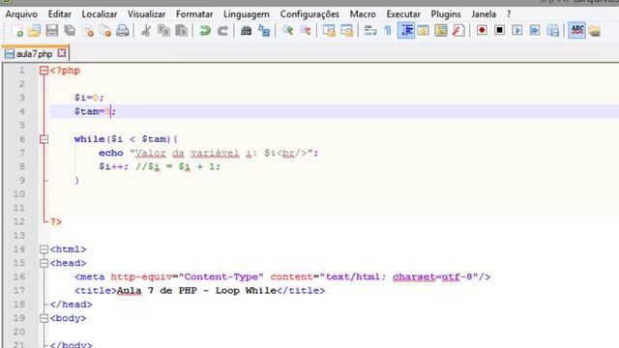The width and height of the screenshot is (619, 348).
Task: Click line number 3 in the margin
Action: (x=21, y=98)
